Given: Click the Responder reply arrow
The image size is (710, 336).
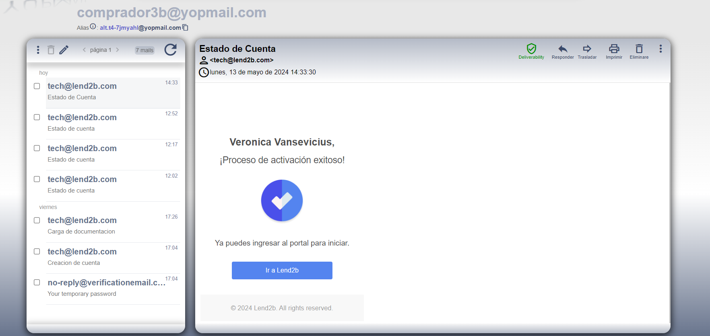Looking at the screenshot, I should click(563, 49).
